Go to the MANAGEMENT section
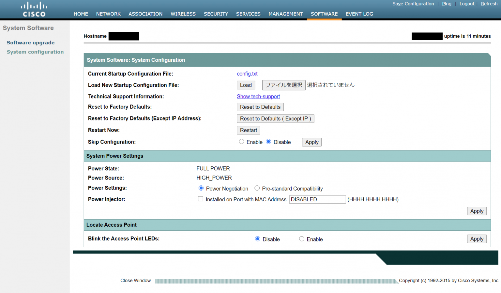 (x=286, y=14)
